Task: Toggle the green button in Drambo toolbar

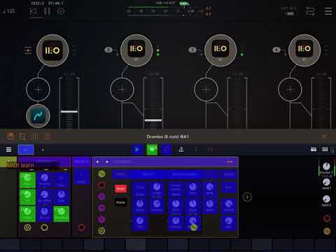Action: pos(152,150)
